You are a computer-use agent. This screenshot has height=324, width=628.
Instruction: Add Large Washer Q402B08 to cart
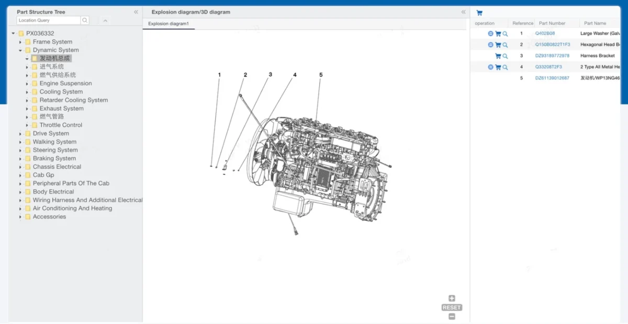coord(498,33)
